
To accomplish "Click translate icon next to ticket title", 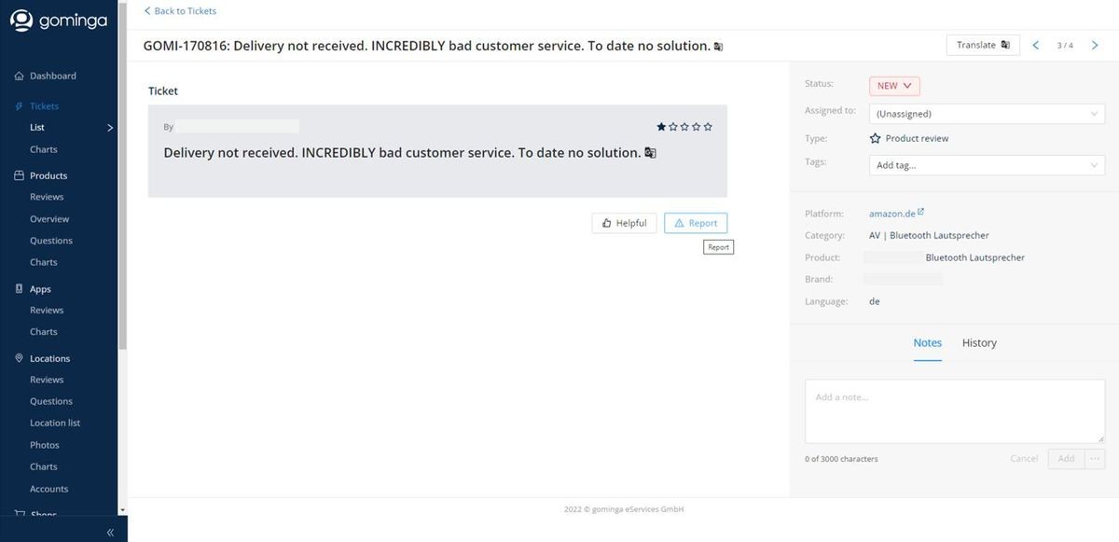I will [x=718, y=47].
